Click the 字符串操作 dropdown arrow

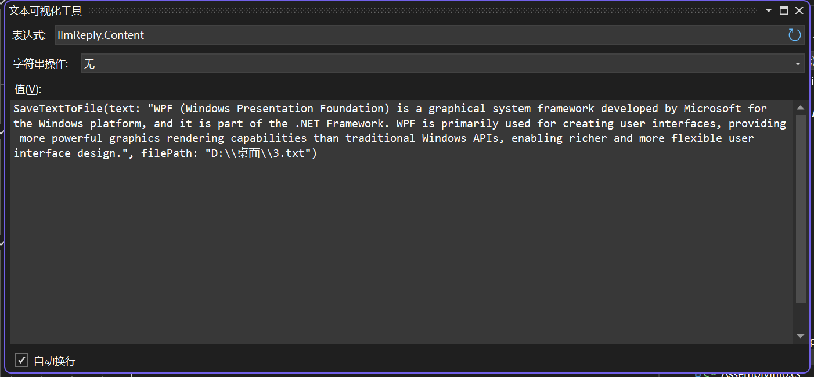(x=798, y=64)
